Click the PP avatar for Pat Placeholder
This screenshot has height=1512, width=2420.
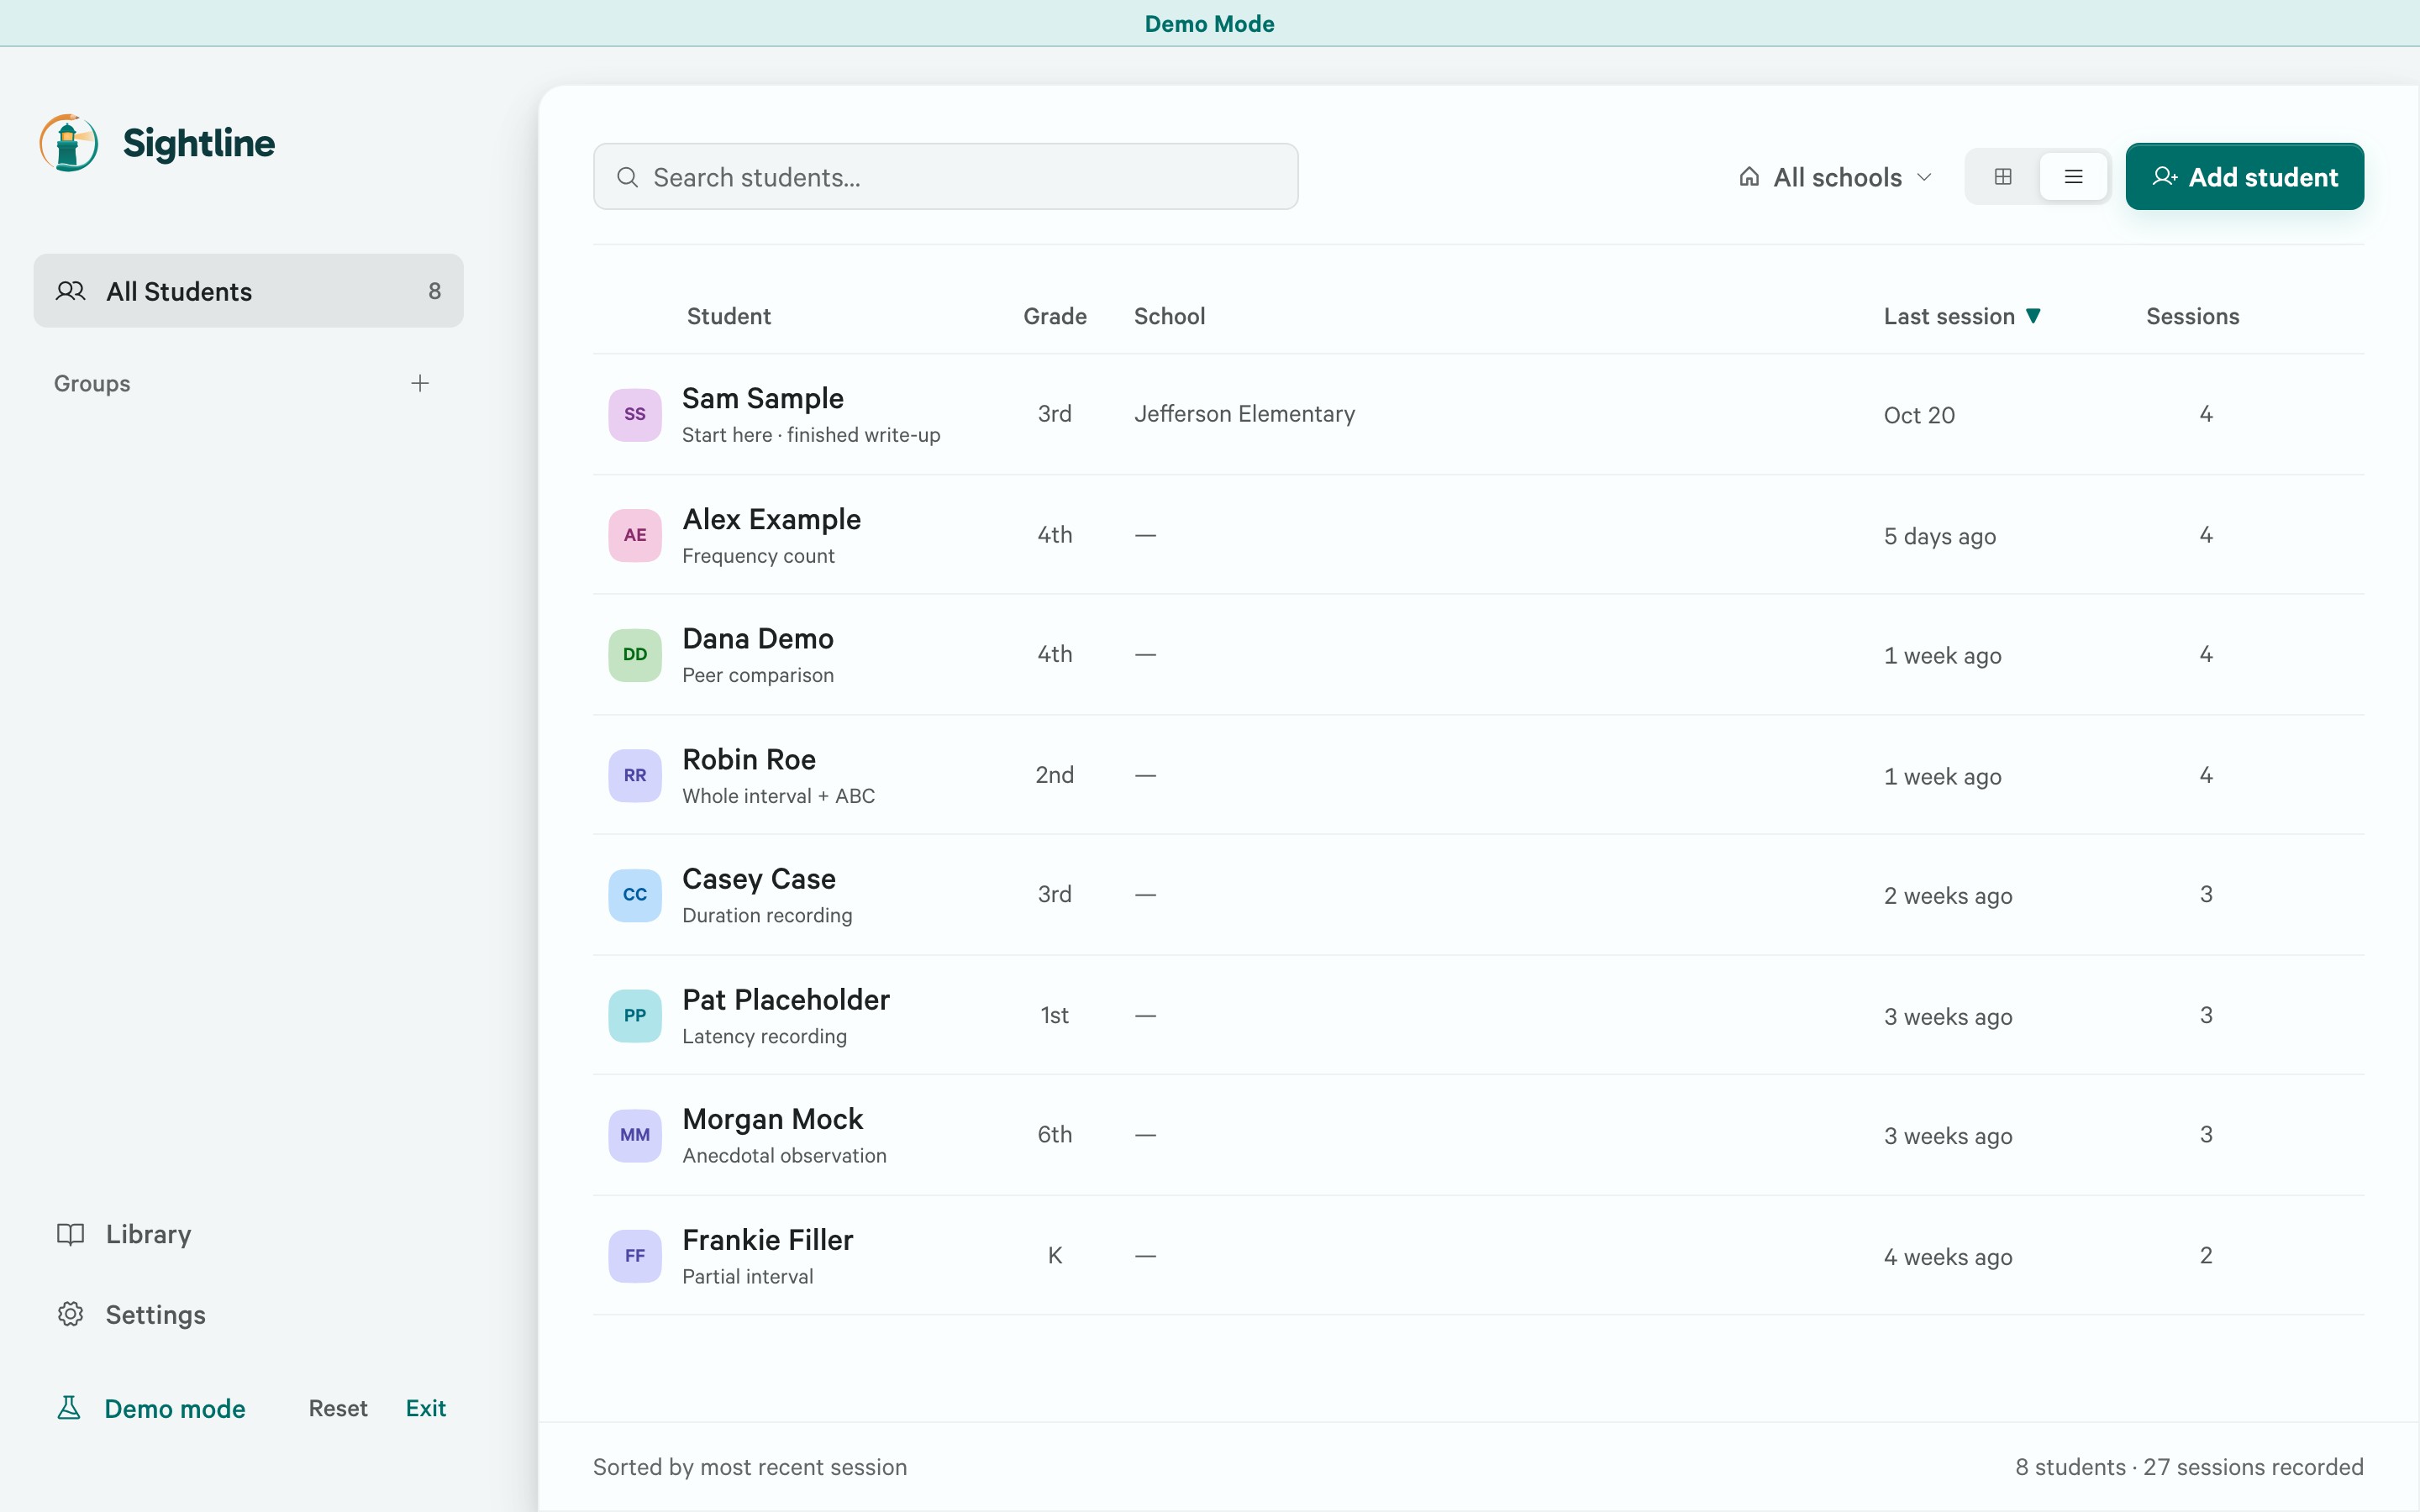635,1015
